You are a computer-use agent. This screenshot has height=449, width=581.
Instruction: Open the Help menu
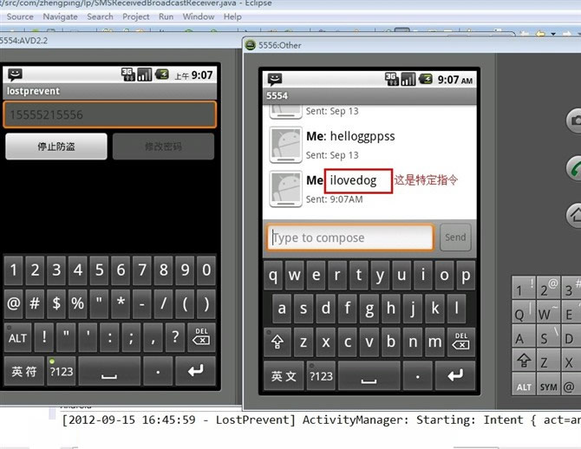(x=232, y=16)
